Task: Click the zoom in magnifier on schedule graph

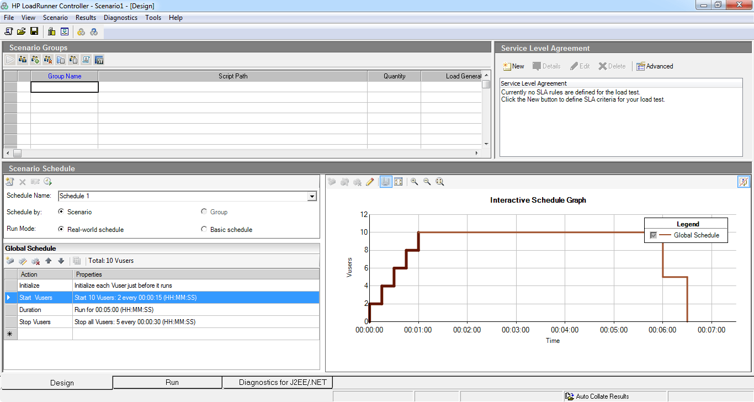Action: (x=414, y=182)
